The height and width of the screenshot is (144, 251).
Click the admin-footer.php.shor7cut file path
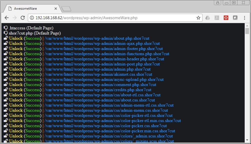(104, 49)
